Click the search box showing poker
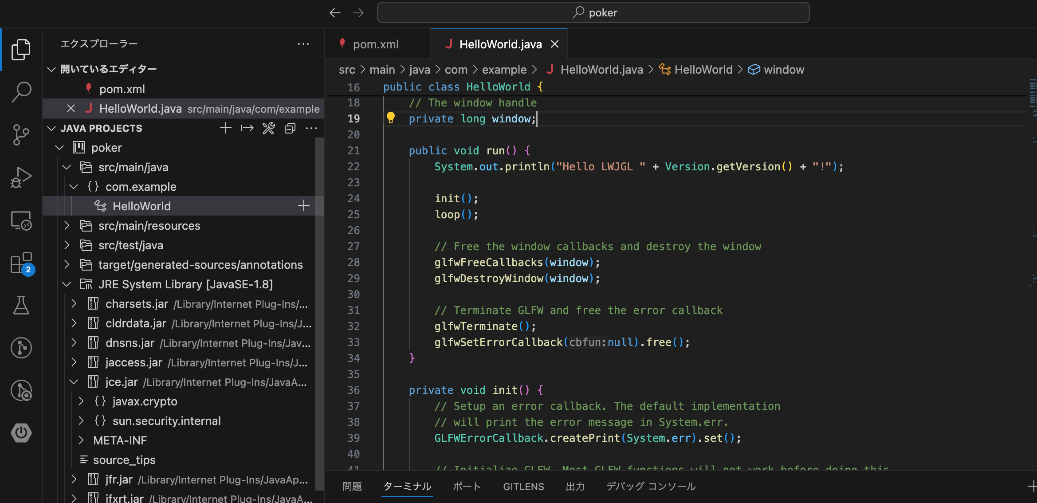Screen dimensions: 1037x503 pos(593,12)
